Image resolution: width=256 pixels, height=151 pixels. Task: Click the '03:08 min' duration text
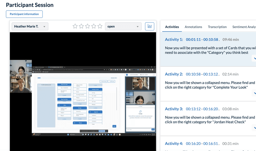click(230, 109)
